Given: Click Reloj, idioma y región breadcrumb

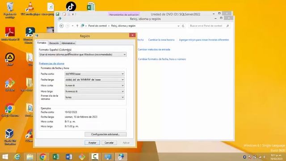Looking at the screenshot, I should click(x=123, y=26).
